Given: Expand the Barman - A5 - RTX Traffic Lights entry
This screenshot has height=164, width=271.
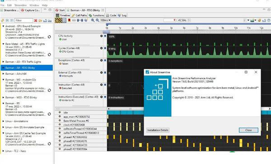Looking at the screenshot, I should point(3,62).
